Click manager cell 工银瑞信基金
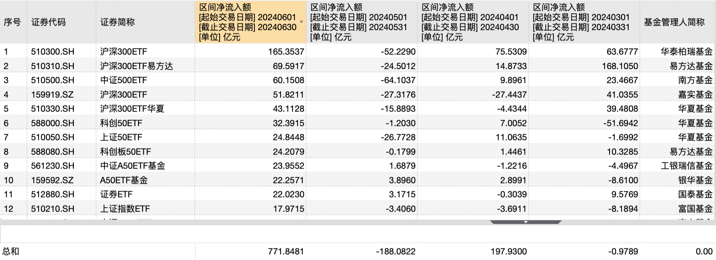 pos(687,166)
